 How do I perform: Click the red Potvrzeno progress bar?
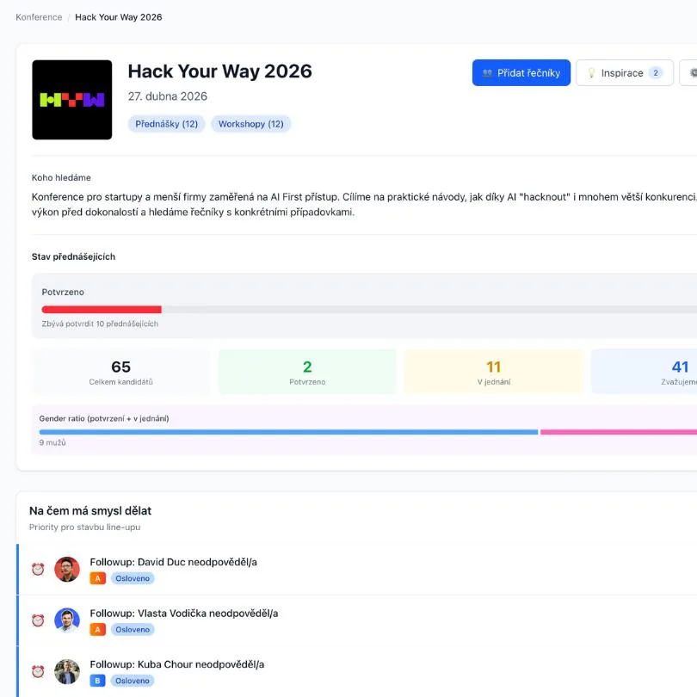[102, 309]
